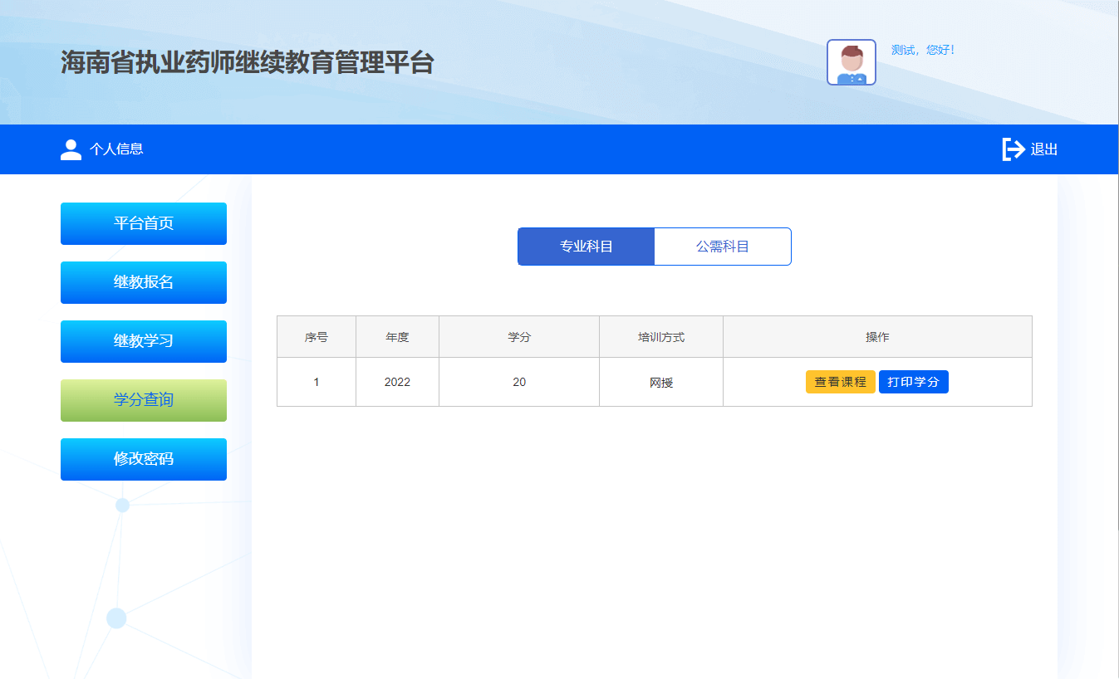Select the 学分查询 sidebar button

pos(144,400)
